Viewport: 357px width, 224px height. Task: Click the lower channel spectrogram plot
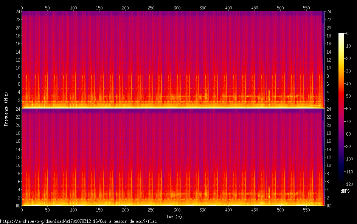tap(173, 157)
